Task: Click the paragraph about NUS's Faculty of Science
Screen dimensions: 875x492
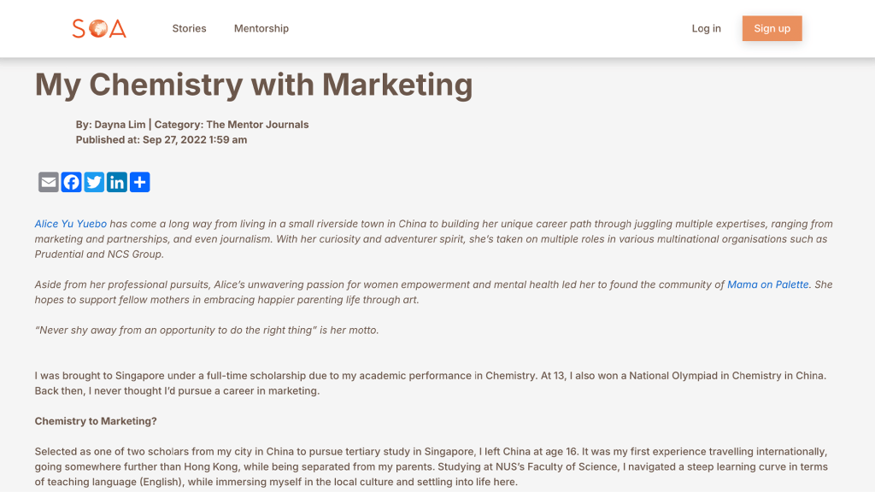Action: (x=430, y=466)
